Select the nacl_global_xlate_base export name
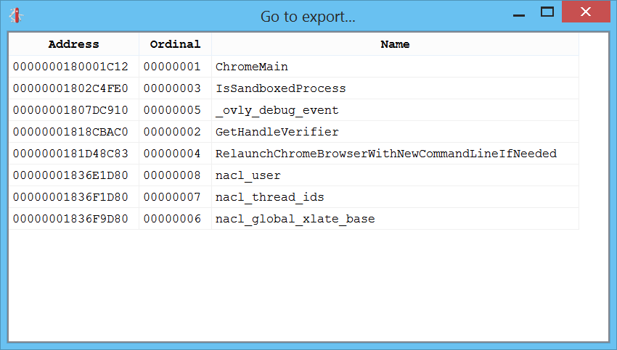 click(295, 219)
